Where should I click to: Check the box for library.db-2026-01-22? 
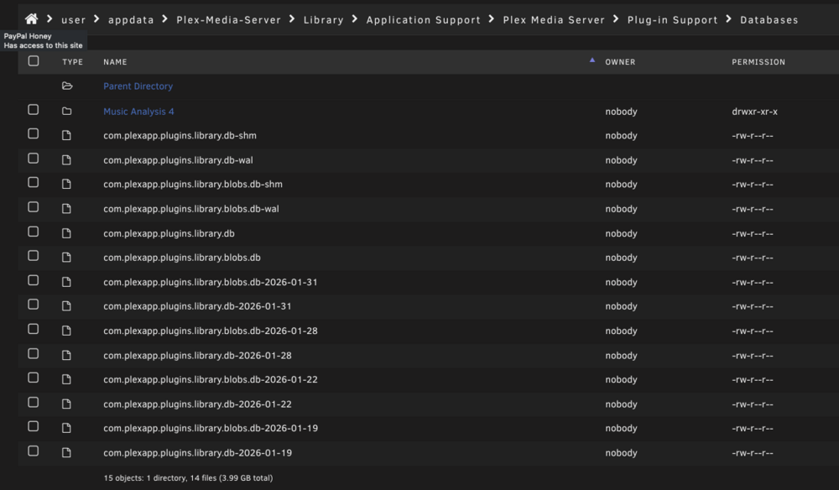(34, 402)
